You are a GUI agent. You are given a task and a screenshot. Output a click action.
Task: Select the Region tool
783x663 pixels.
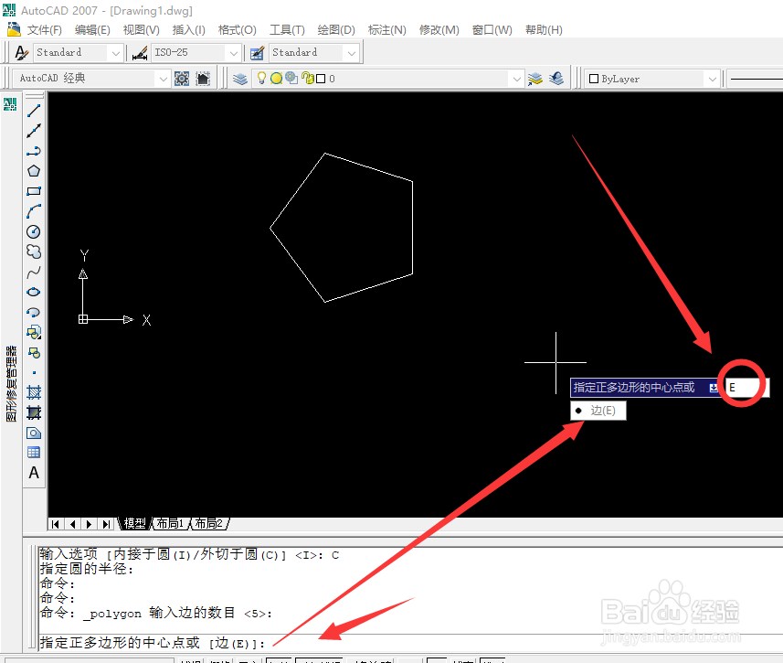point(34,433)
